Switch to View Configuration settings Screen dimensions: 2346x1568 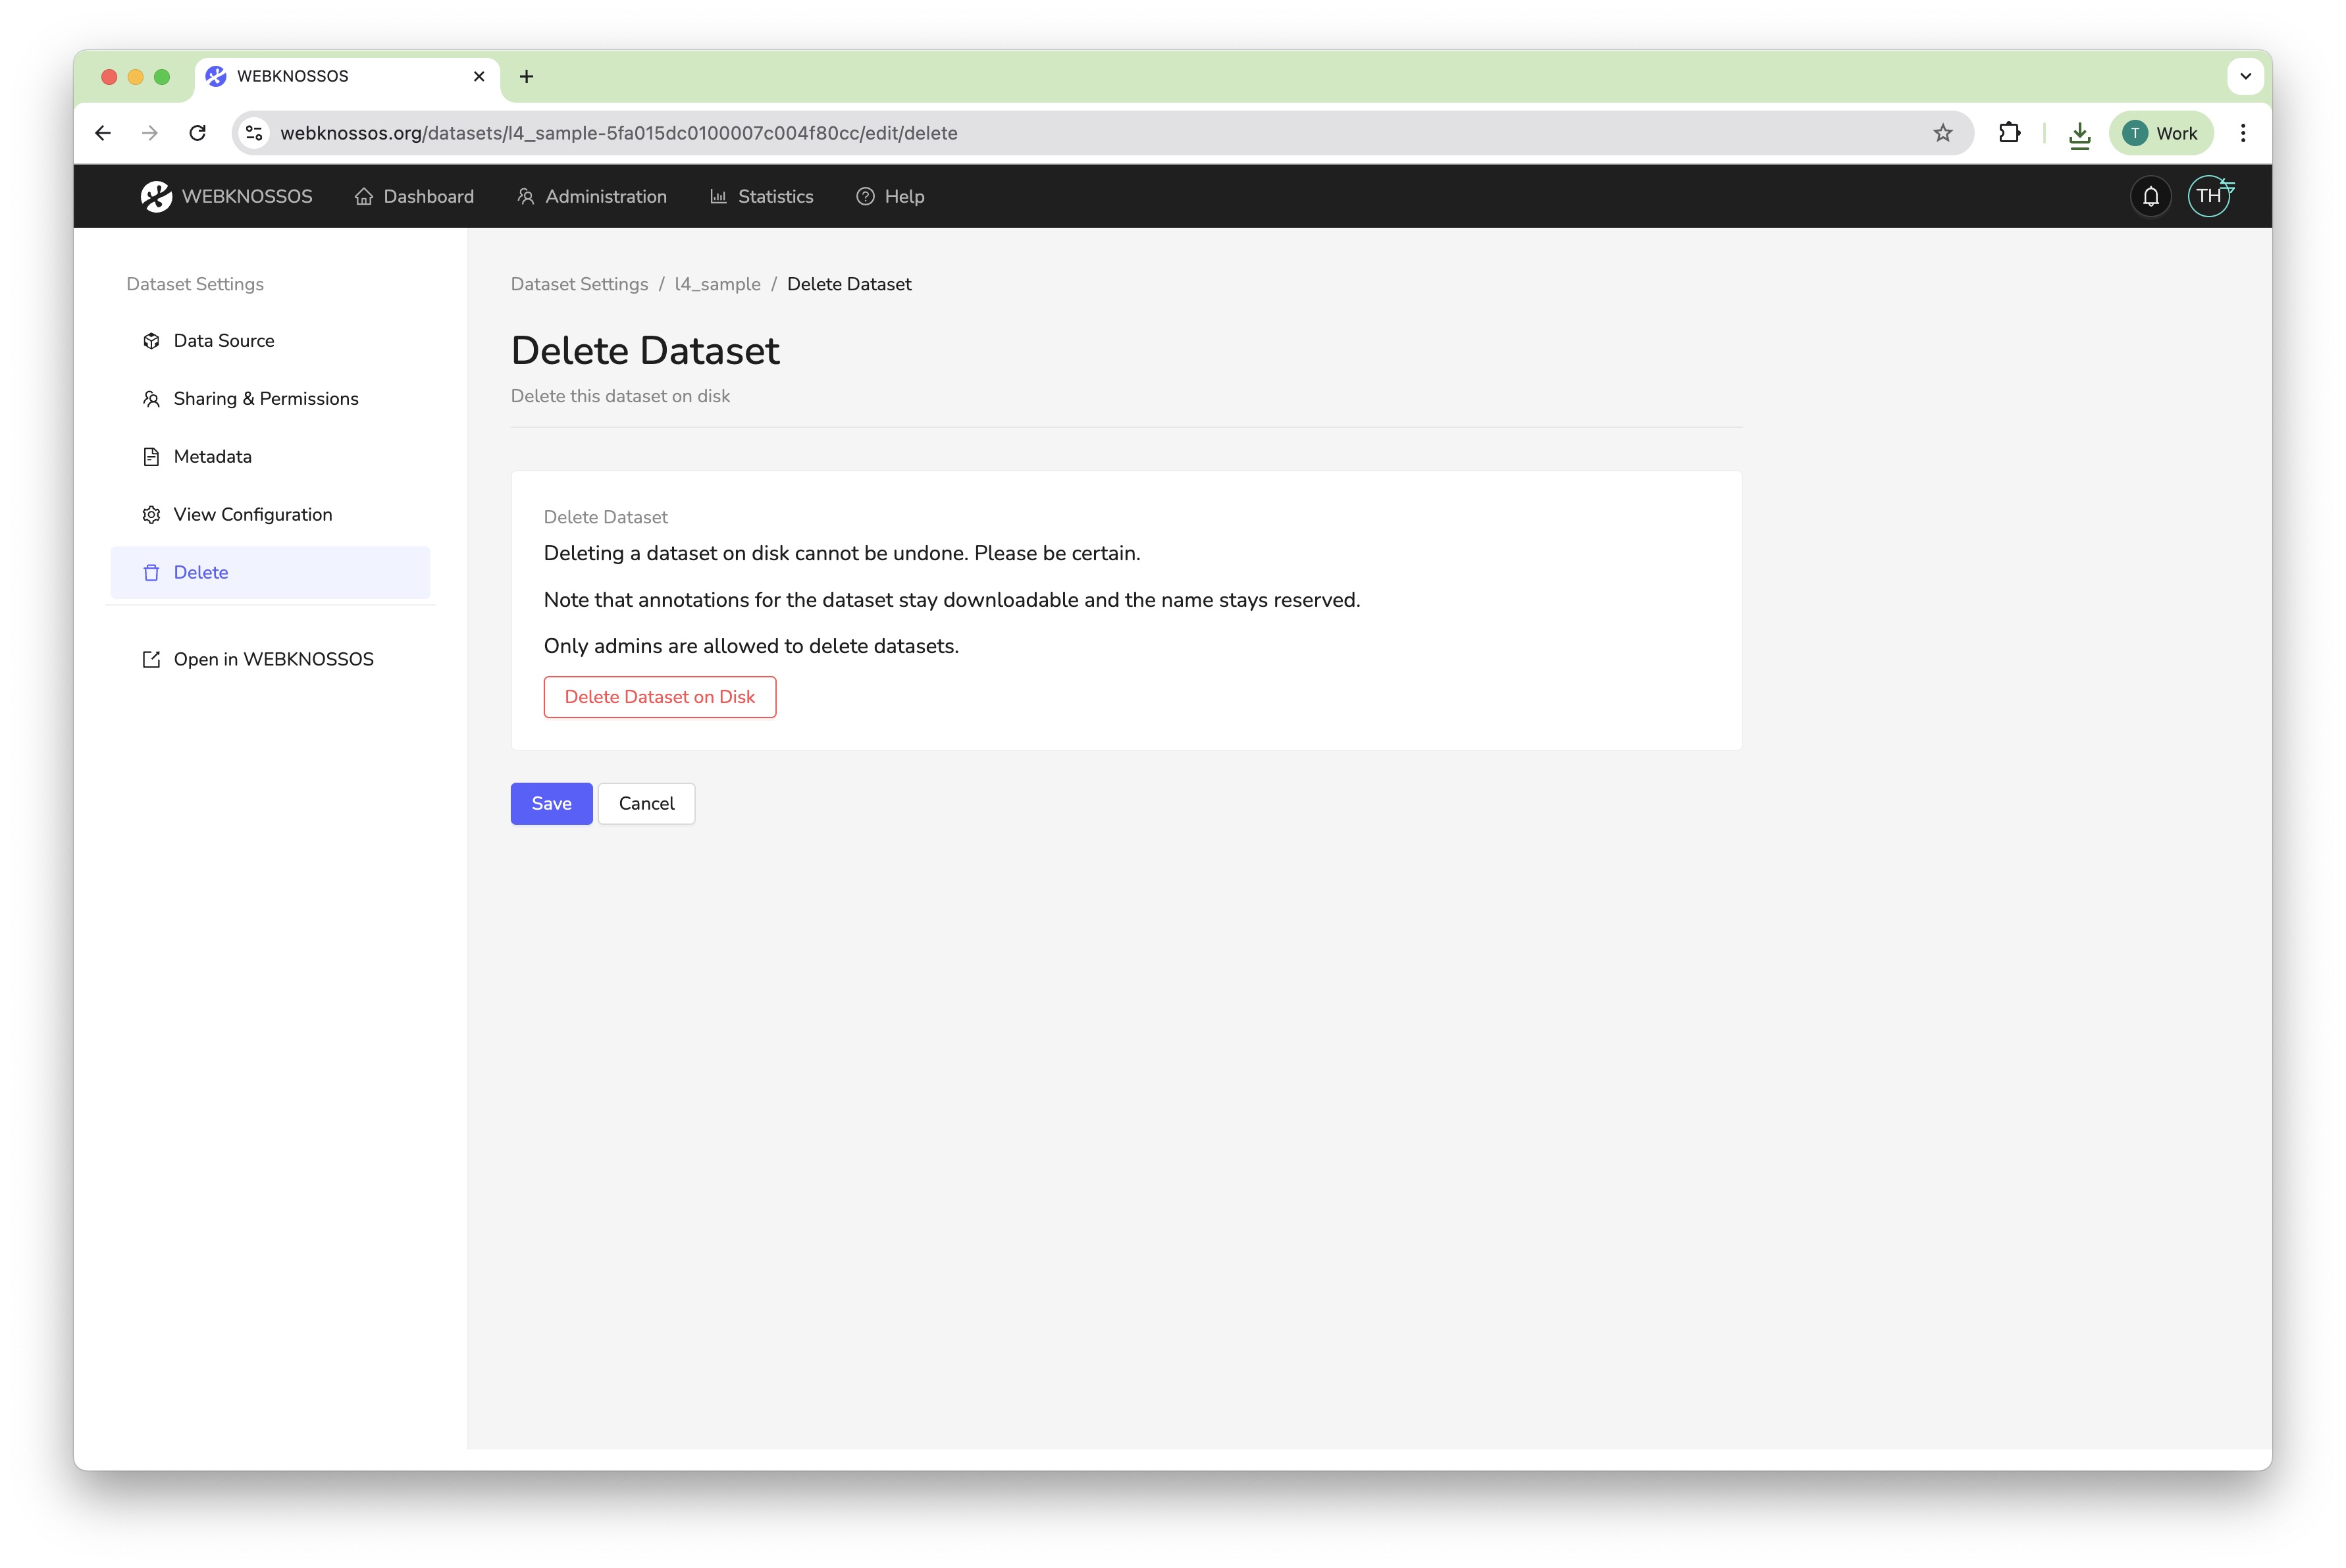point(252,514)
